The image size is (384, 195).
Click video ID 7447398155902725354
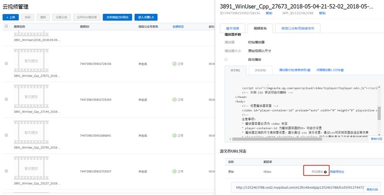coord(95,100)
